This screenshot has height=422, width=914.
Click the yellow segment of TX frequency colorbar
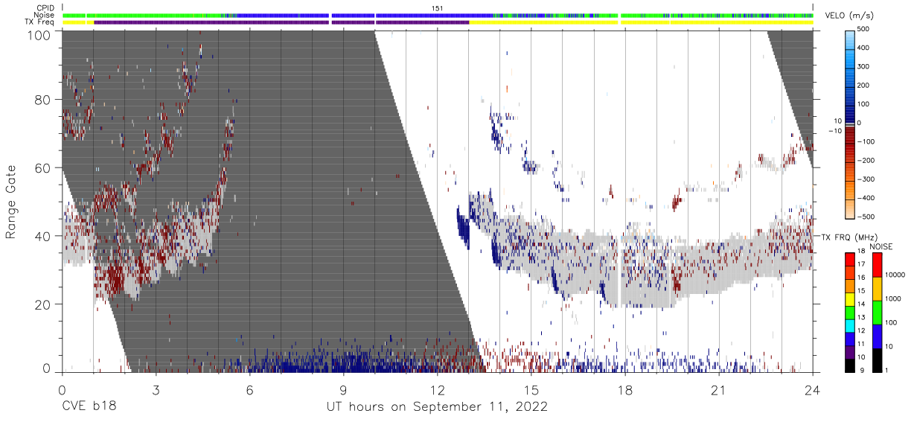click(850, 298)
